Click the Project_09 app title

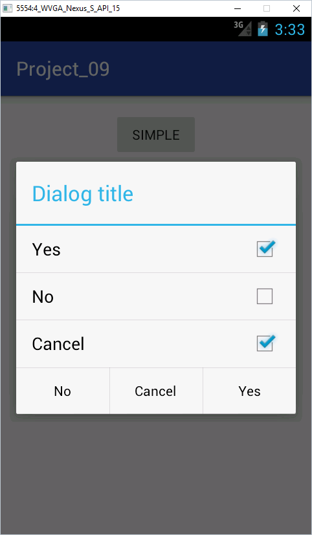tap(63, 69)
